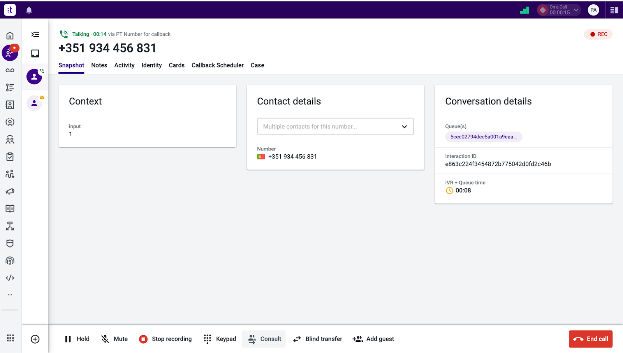Put the call on Hold
Viewport: 623px width, 353px height.
click(x=77, y=339)
